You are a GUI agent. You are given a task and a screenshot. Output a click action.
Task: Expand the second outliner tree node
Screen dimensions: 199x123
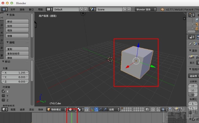192,29
